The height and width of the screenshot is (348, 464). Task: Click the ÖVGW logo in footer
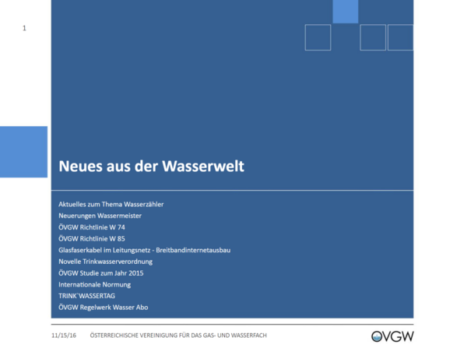click(x=392, y=336)
